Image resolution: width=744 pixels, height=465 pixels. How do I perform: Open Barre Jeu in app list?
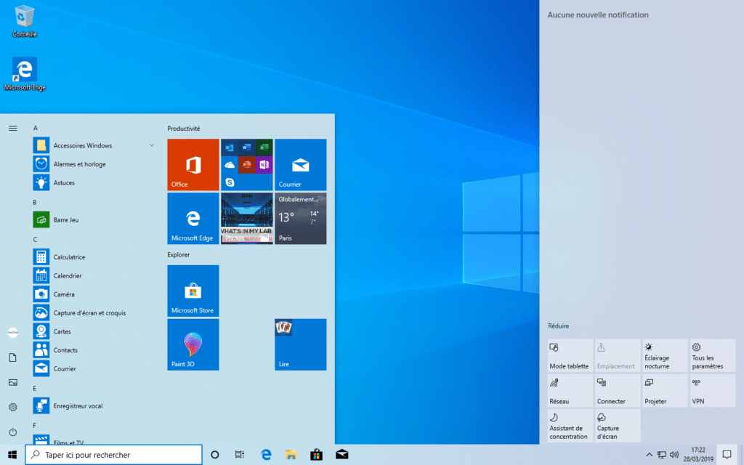pyautogui.click(x=94, y=219)
